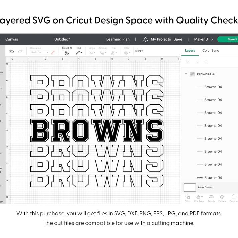
Task: Click the Group icon in Layers panel
Action: coord(188,62)
